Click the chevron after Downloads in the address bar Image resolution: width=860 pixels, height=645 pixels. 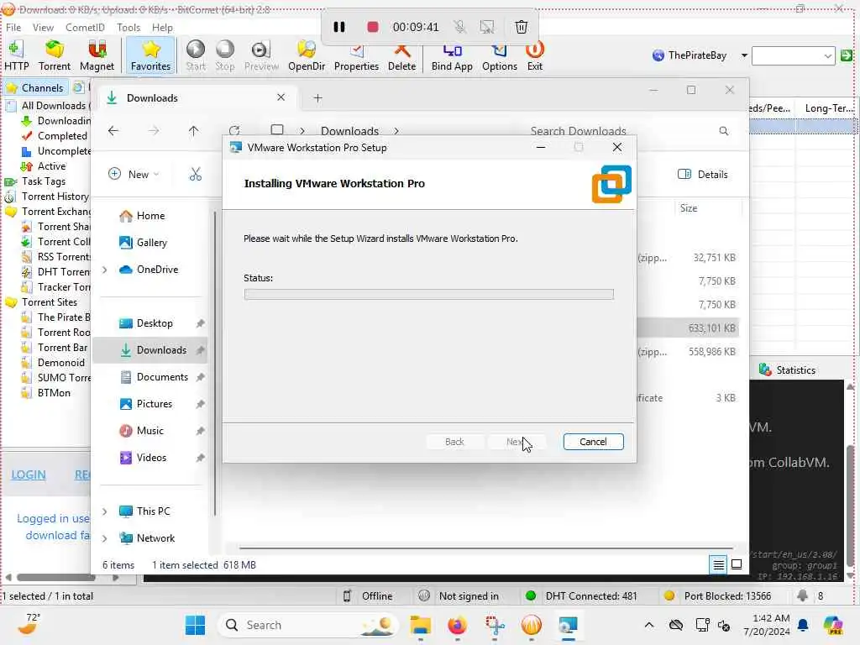[396, 131]
